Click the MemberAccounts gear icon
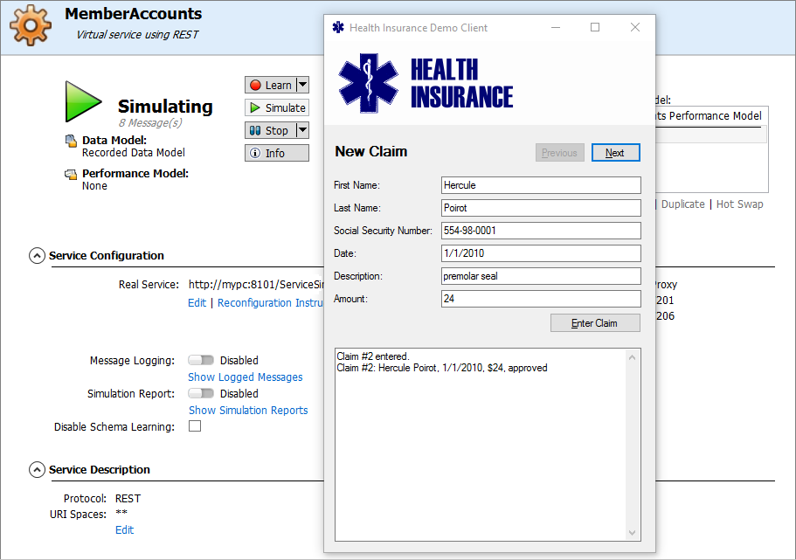This screenshot has height=560, width=796. tap(31, 26)
